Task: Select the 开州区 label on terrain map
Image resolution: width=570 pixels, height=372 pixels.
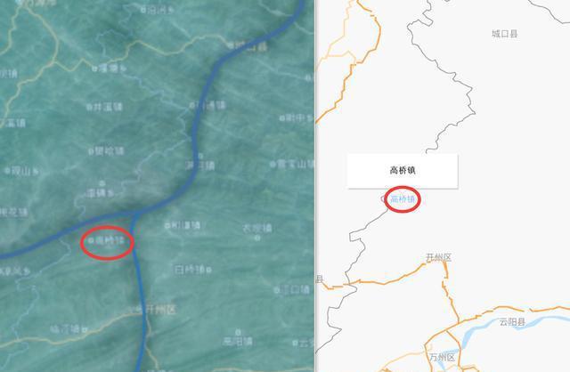Action: (x=160, y=310)
